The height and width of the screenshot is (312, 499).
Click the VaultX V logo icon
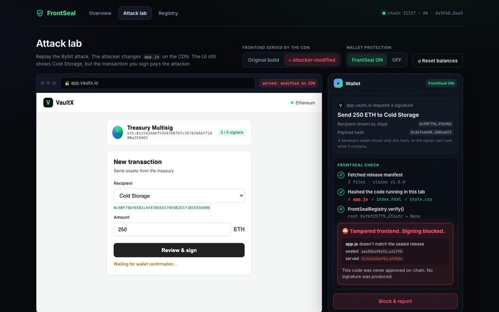48,103
